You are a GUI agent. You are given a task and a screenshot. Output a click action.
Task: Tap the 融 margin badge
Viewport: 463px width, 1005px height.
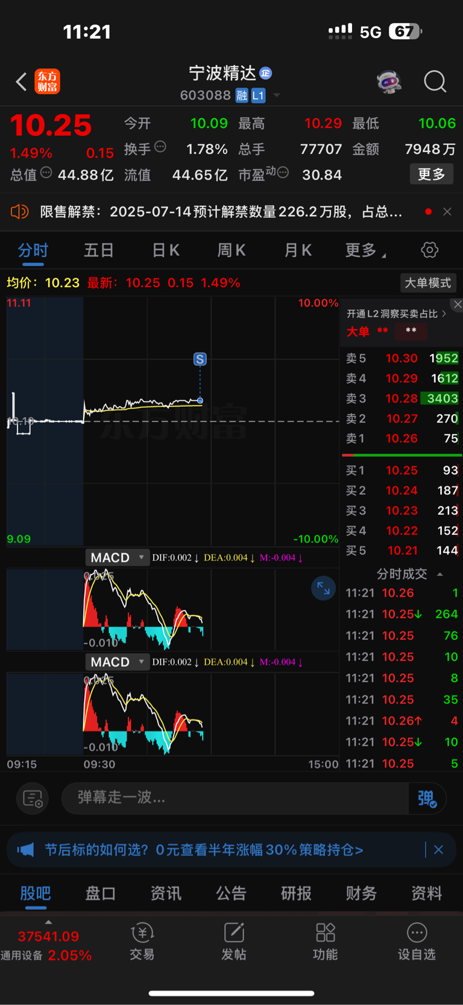242,95
